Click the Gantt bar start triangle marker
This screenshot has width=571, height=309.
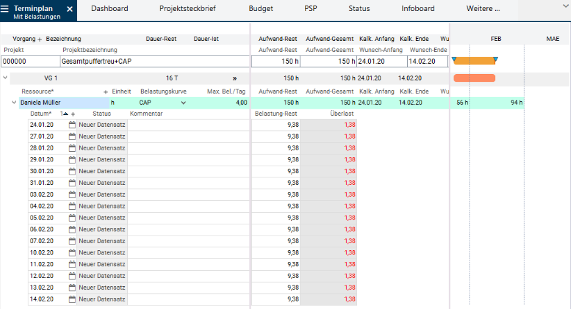coord(454,59)
